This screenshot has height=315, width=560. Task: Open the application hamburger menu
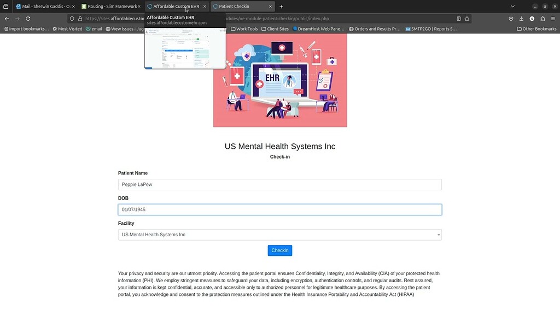pos(553,18)
